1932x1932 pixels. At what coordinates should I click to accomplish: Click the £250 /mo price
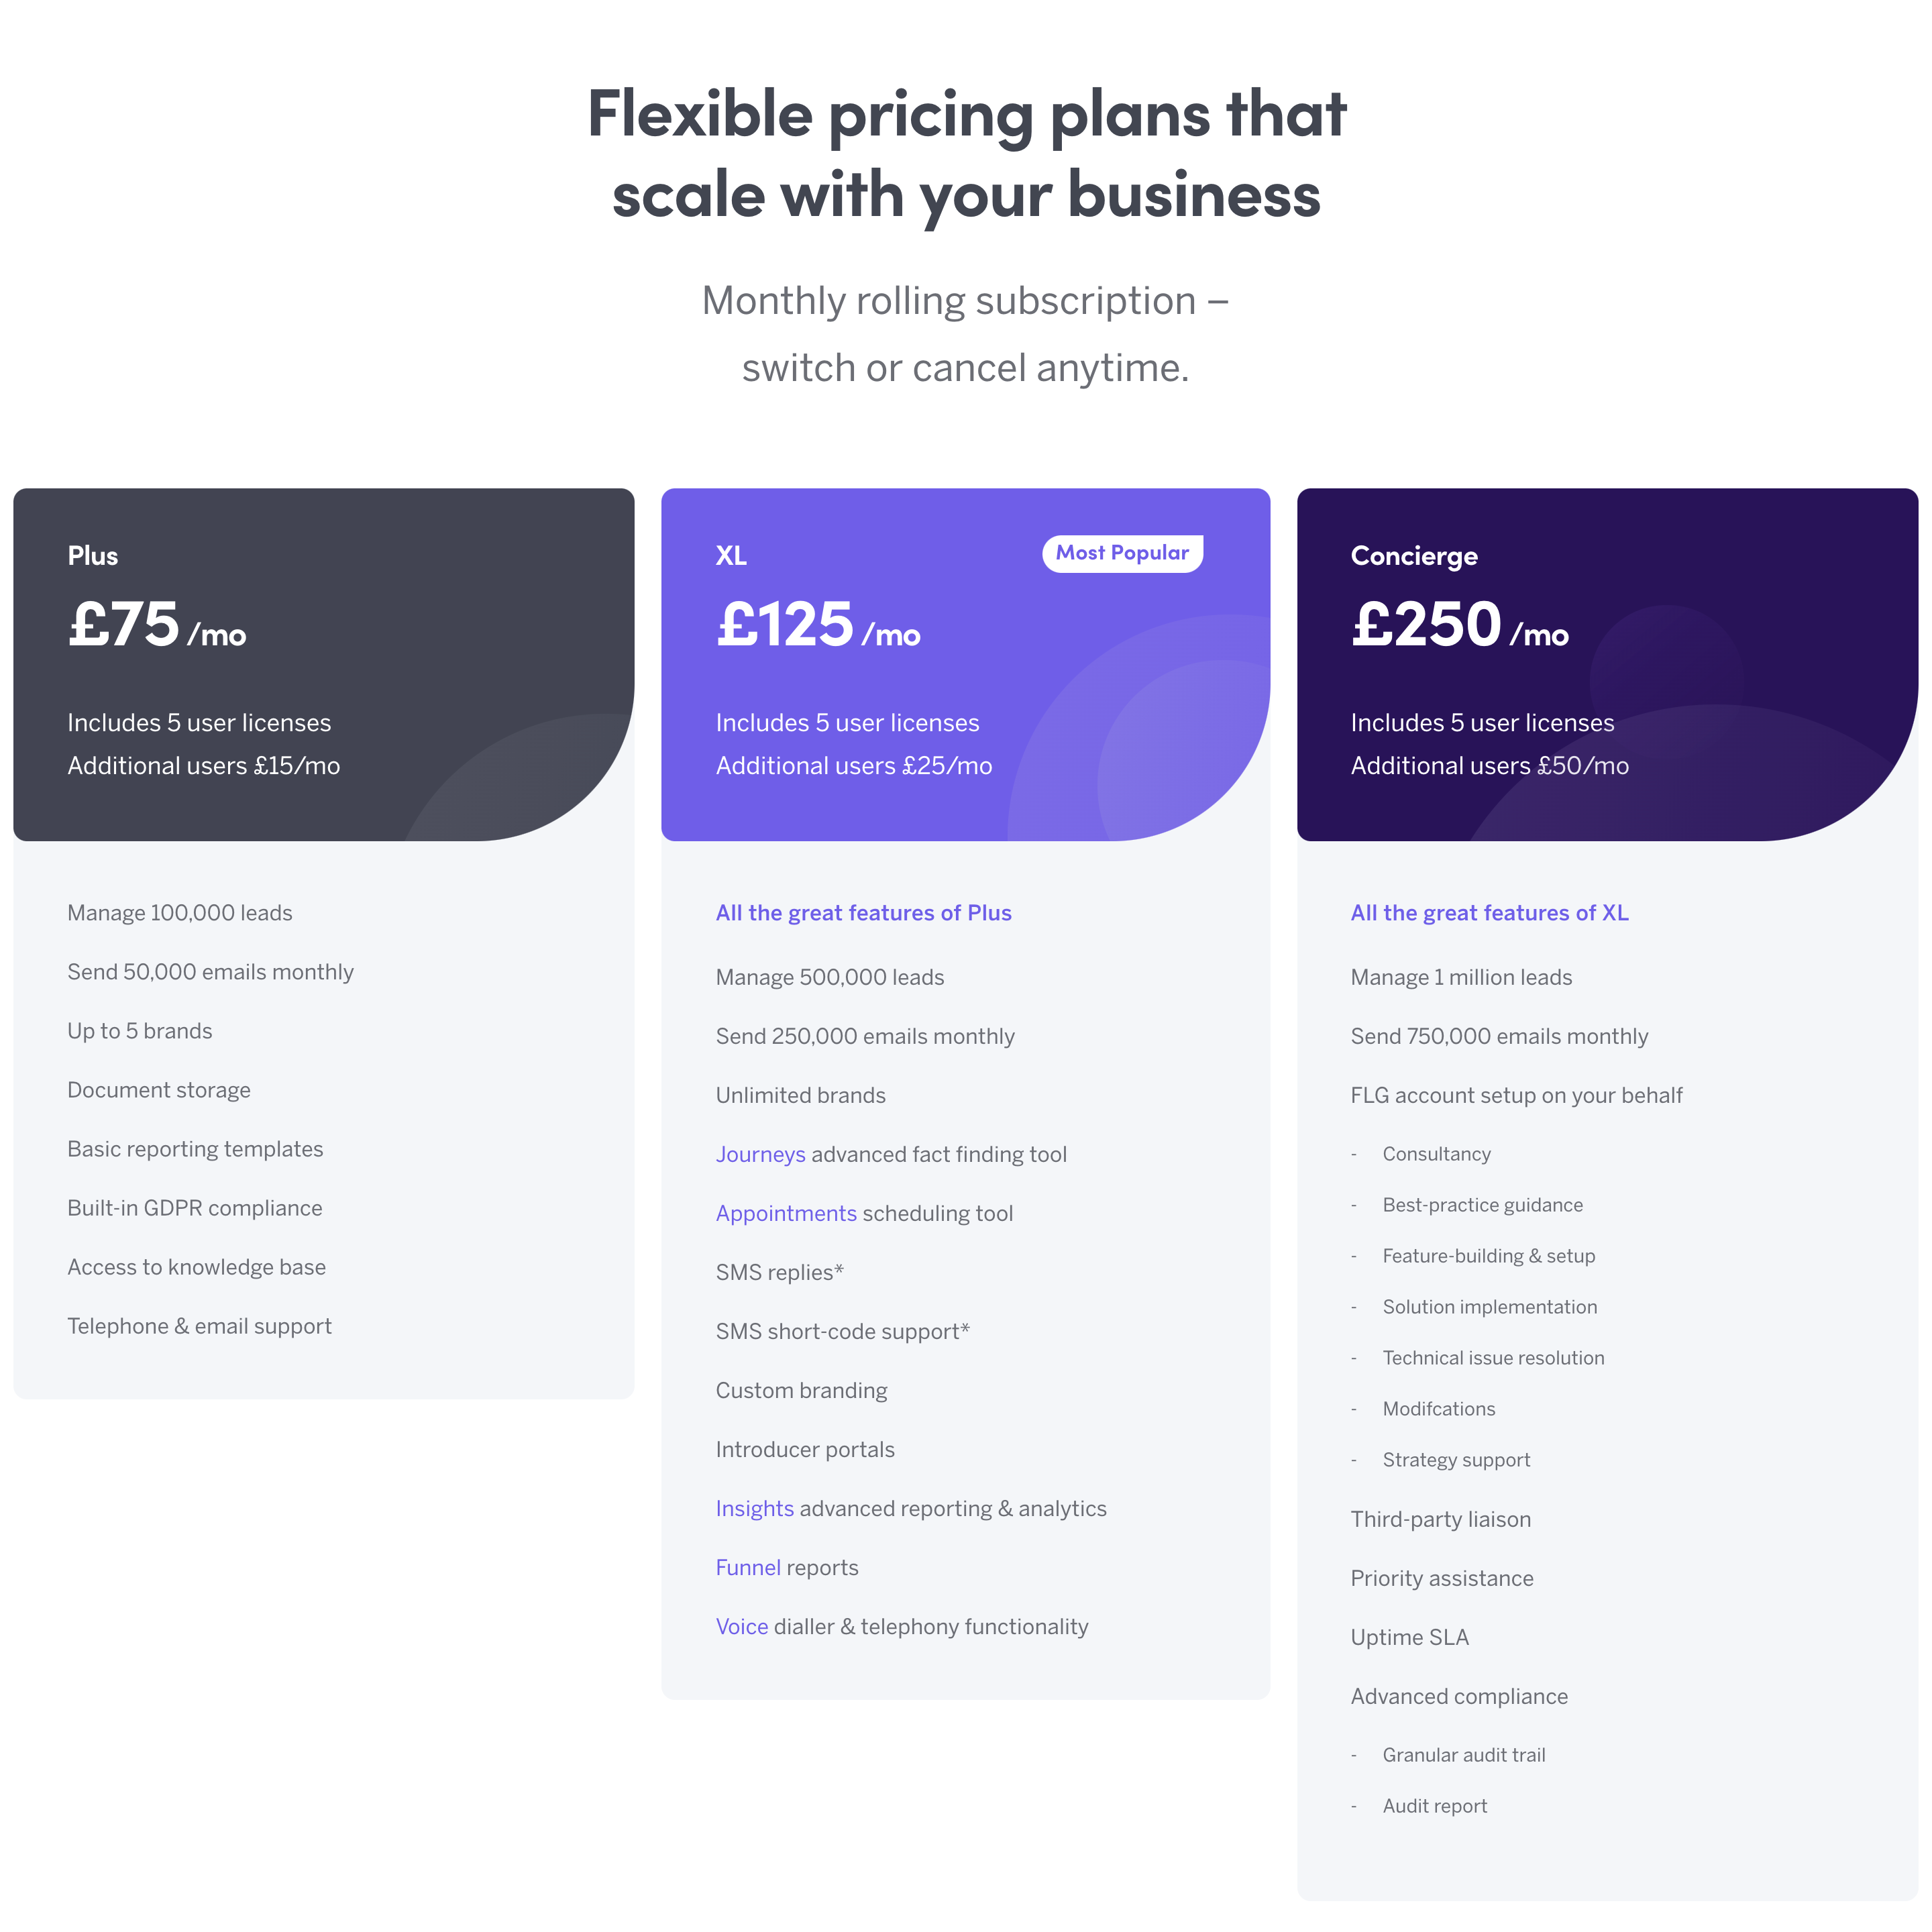(1459, 626)
